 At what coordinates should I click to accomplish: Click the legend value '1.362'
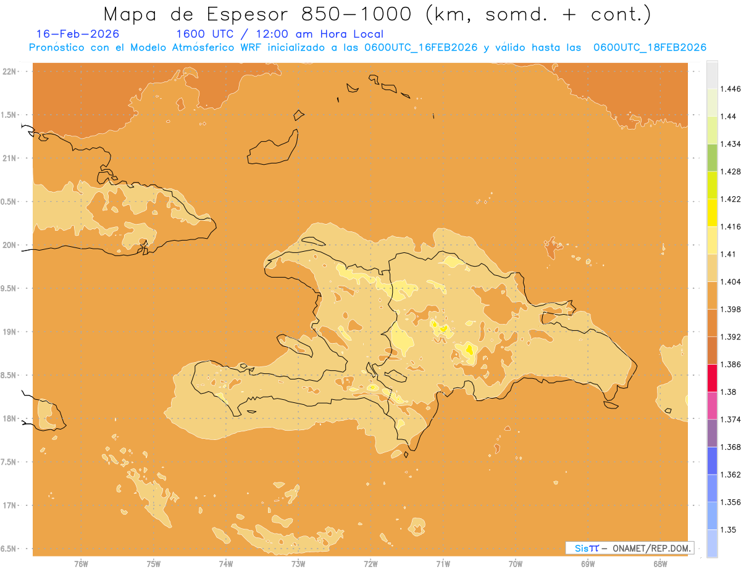tap(730, 475)
